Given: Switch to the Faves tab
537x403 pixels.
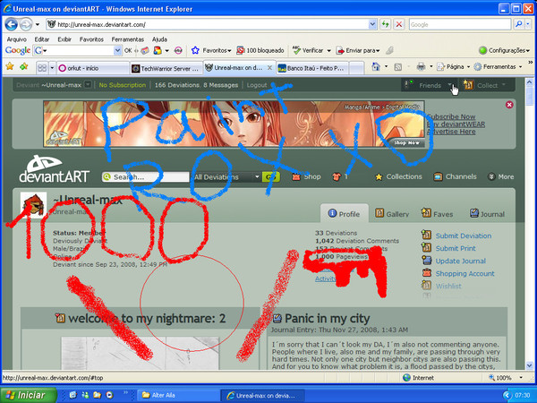Looking at the screenshot, I should [x=437, y=214].
